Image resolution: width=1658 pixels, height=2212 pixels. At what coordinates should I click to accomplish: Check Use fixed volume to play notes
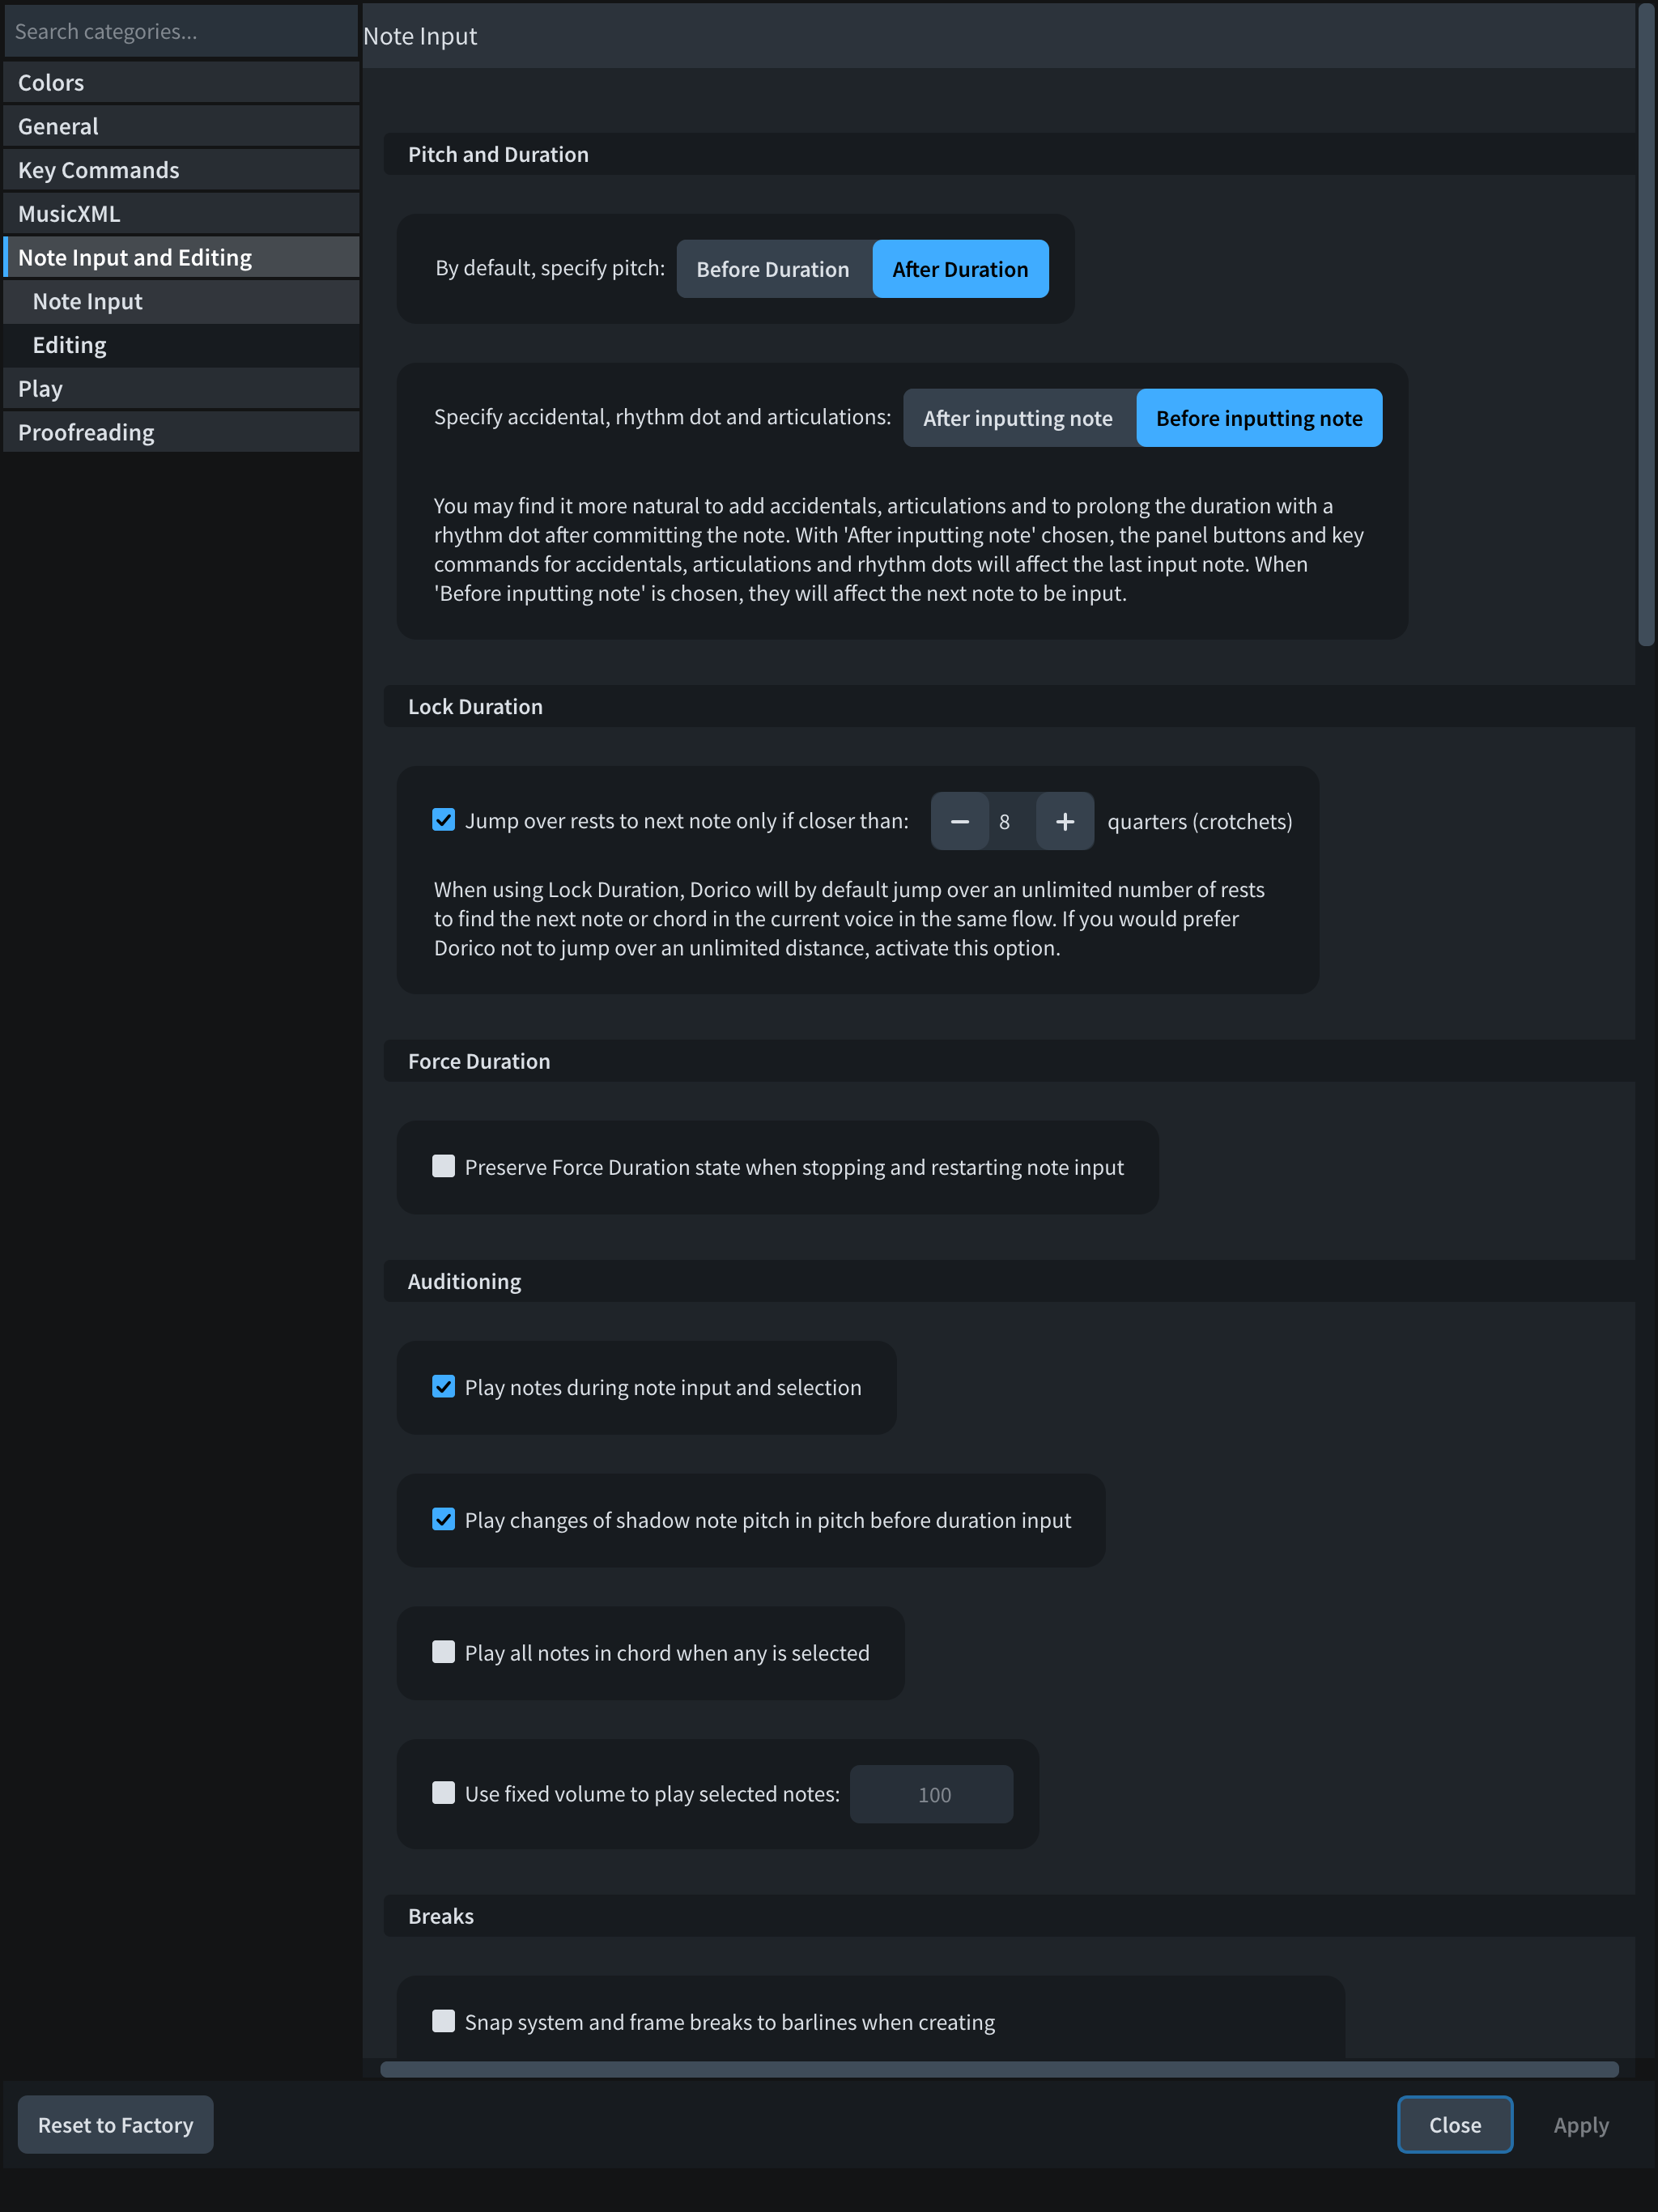[x=443, y=1793]
